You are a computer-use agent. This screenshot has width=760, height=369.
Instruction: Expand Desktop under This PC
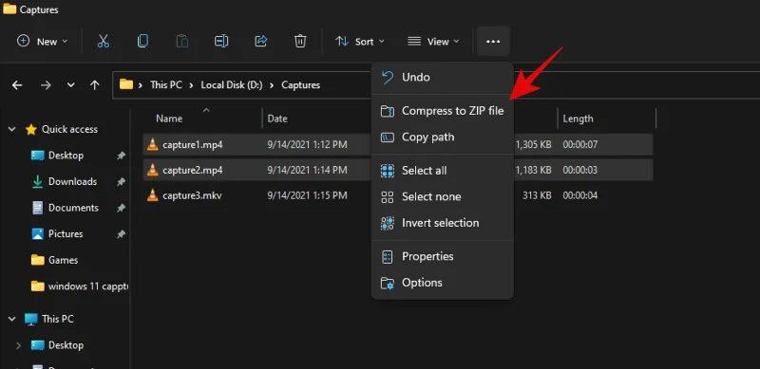tap(18, 345)
